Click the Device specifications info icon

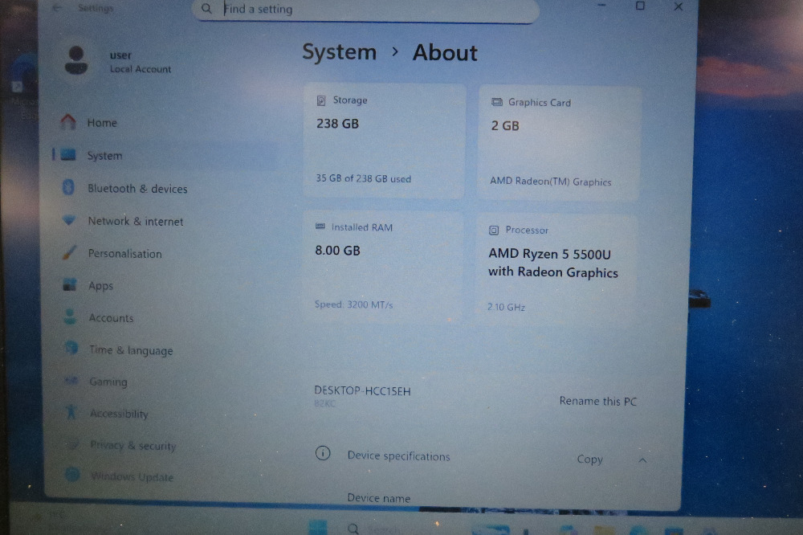pos(323,453)
